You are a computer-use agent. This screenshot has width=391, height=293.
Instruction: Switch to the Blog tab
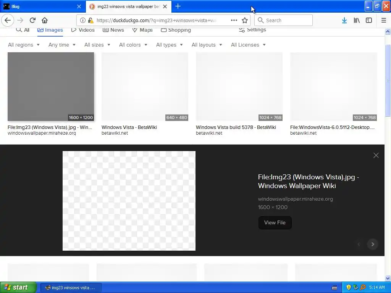point(42,6)
